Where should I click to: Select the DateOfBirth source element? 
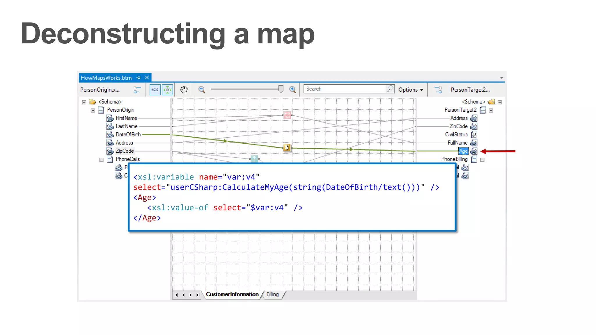point(128,134)
